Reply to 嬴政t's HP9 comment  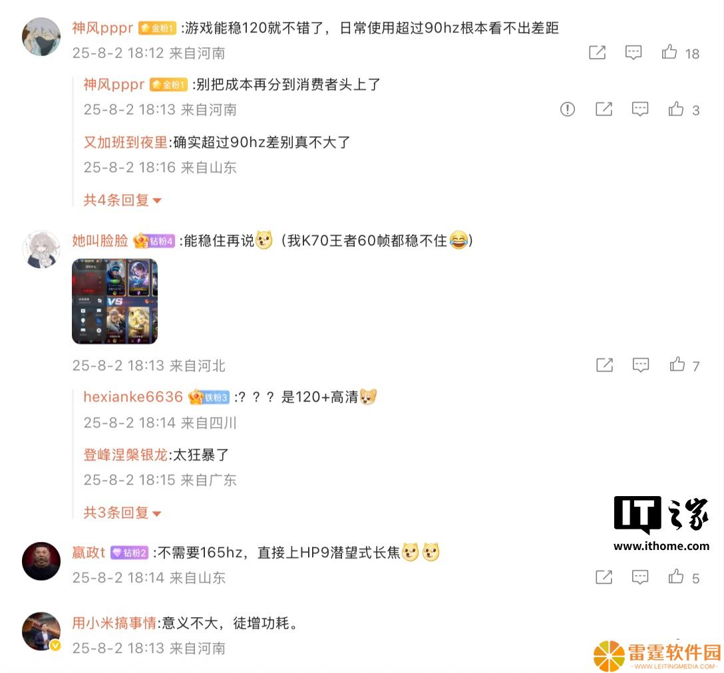click(640, 577)
